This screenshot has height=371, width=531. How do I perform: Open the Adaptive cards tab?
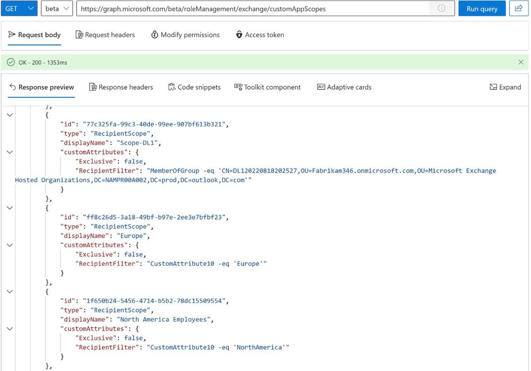(x=344, y=87)
